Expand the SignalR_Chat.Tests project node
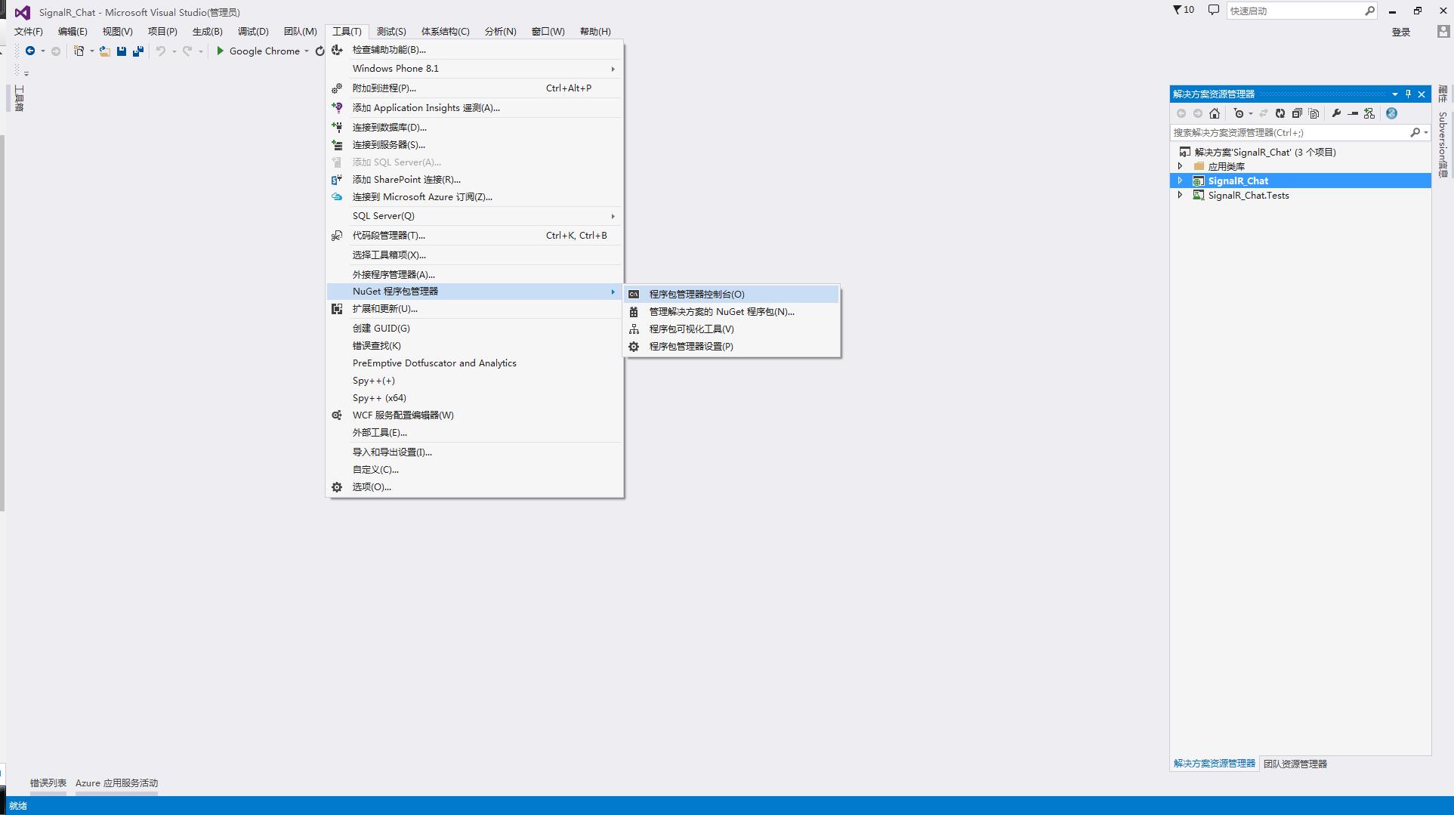1454x815 pixels. [x=1181, y=195]
